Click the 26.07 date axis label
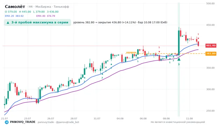This screenshot has height=126, width=224. tap(51, 118)
